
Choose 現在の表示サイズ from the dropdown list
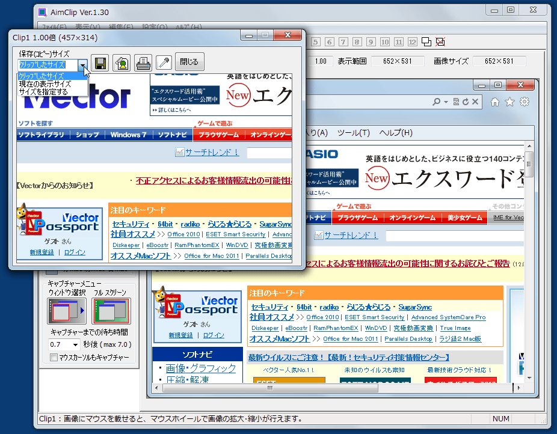tap(52, 84)
